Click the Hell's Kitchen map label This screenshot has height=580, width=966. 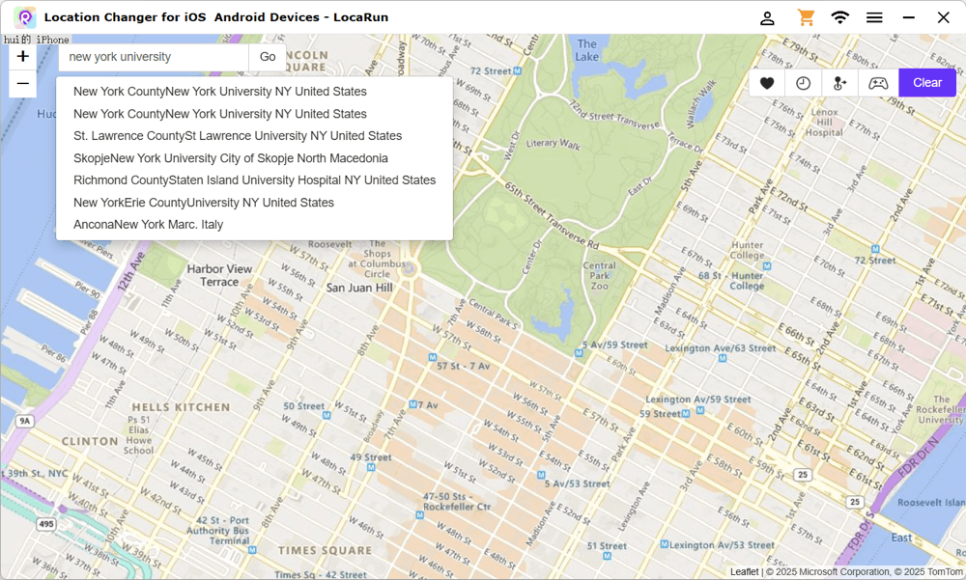pyautogui.click(x=181, y=407)
